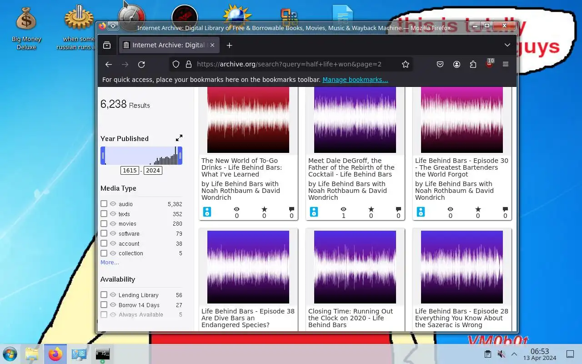
Task: Go back to the previous page
Action: (109, 65)
